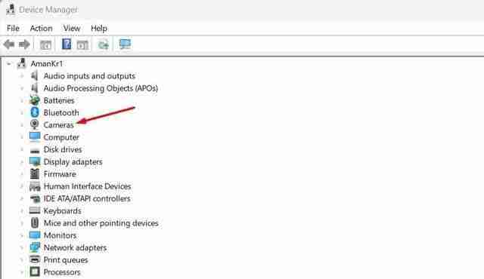Viewport: 484px width, 279px height.
Task: Collapse the AmanKr1 root node
Action: click(x=9, y=63)
